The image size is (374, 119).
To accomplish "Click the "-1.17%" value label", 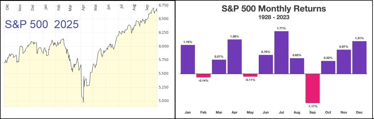I will point(313,106).
